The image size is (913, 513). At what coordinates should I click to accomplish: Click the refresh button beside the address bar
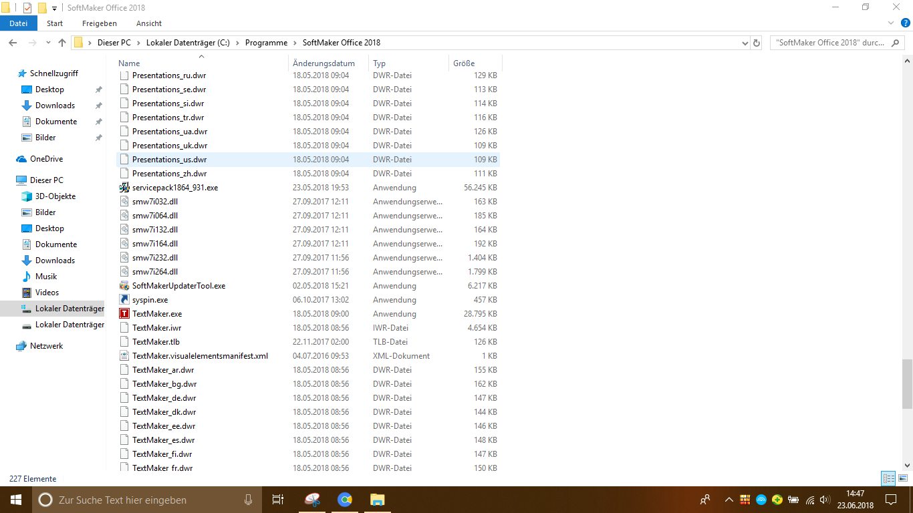tap(757, 43)
